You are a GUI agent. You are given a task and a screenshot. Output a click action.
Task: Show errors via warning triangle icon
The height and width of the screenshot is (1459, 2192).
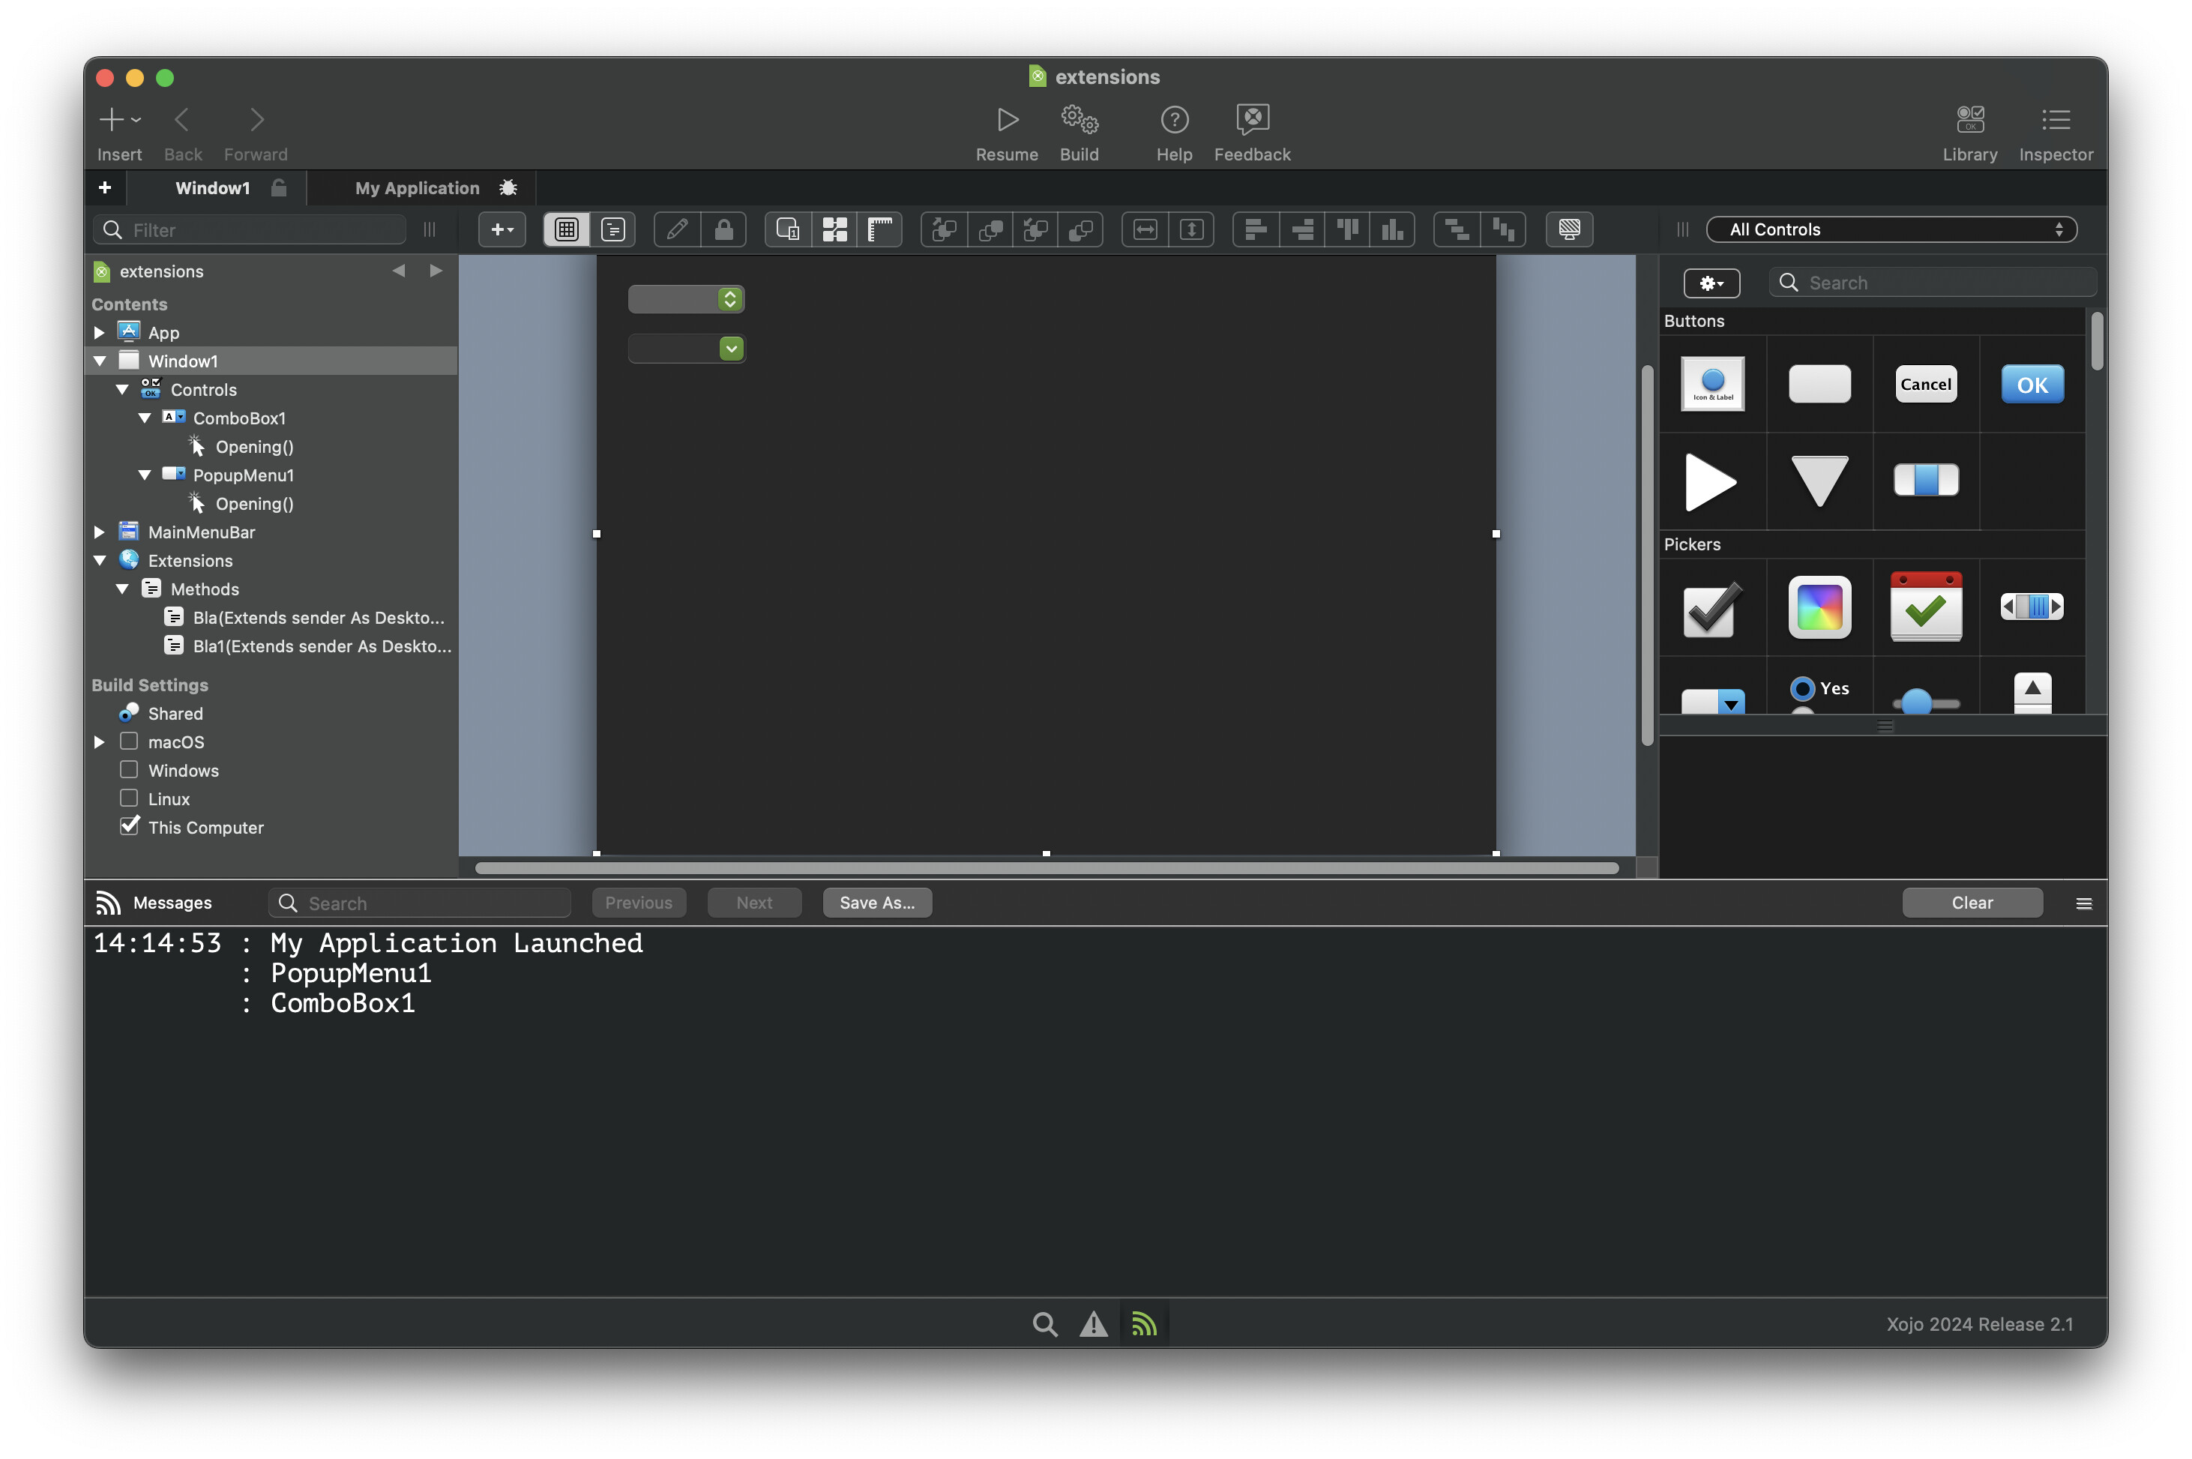coord(1093,1323)
